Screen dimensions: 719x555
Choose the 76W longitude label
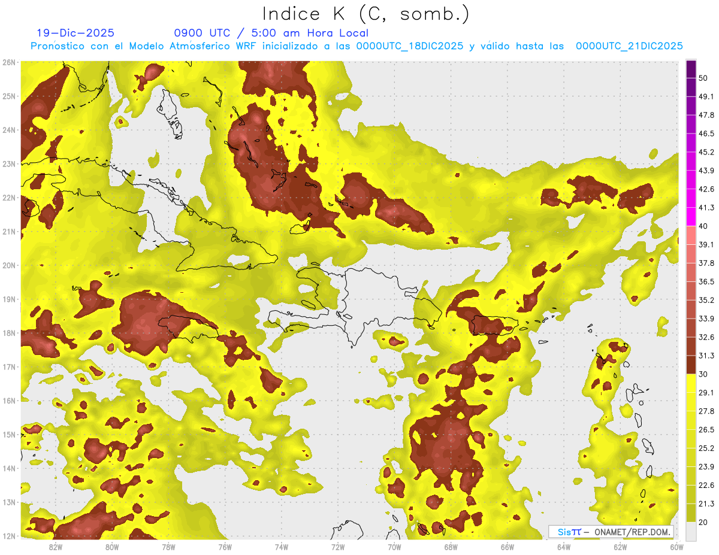225,547
